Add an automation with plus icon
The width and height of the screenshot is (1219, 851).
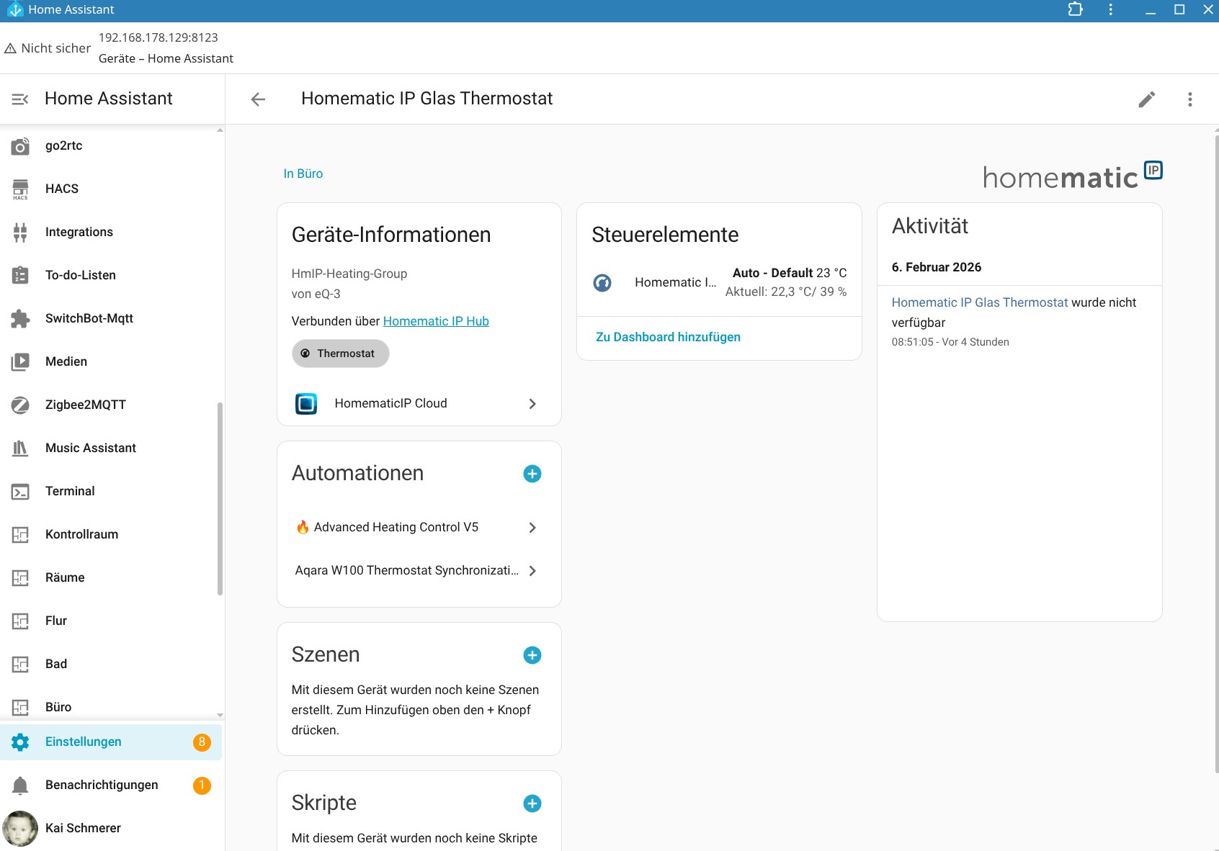coord(532,474)
